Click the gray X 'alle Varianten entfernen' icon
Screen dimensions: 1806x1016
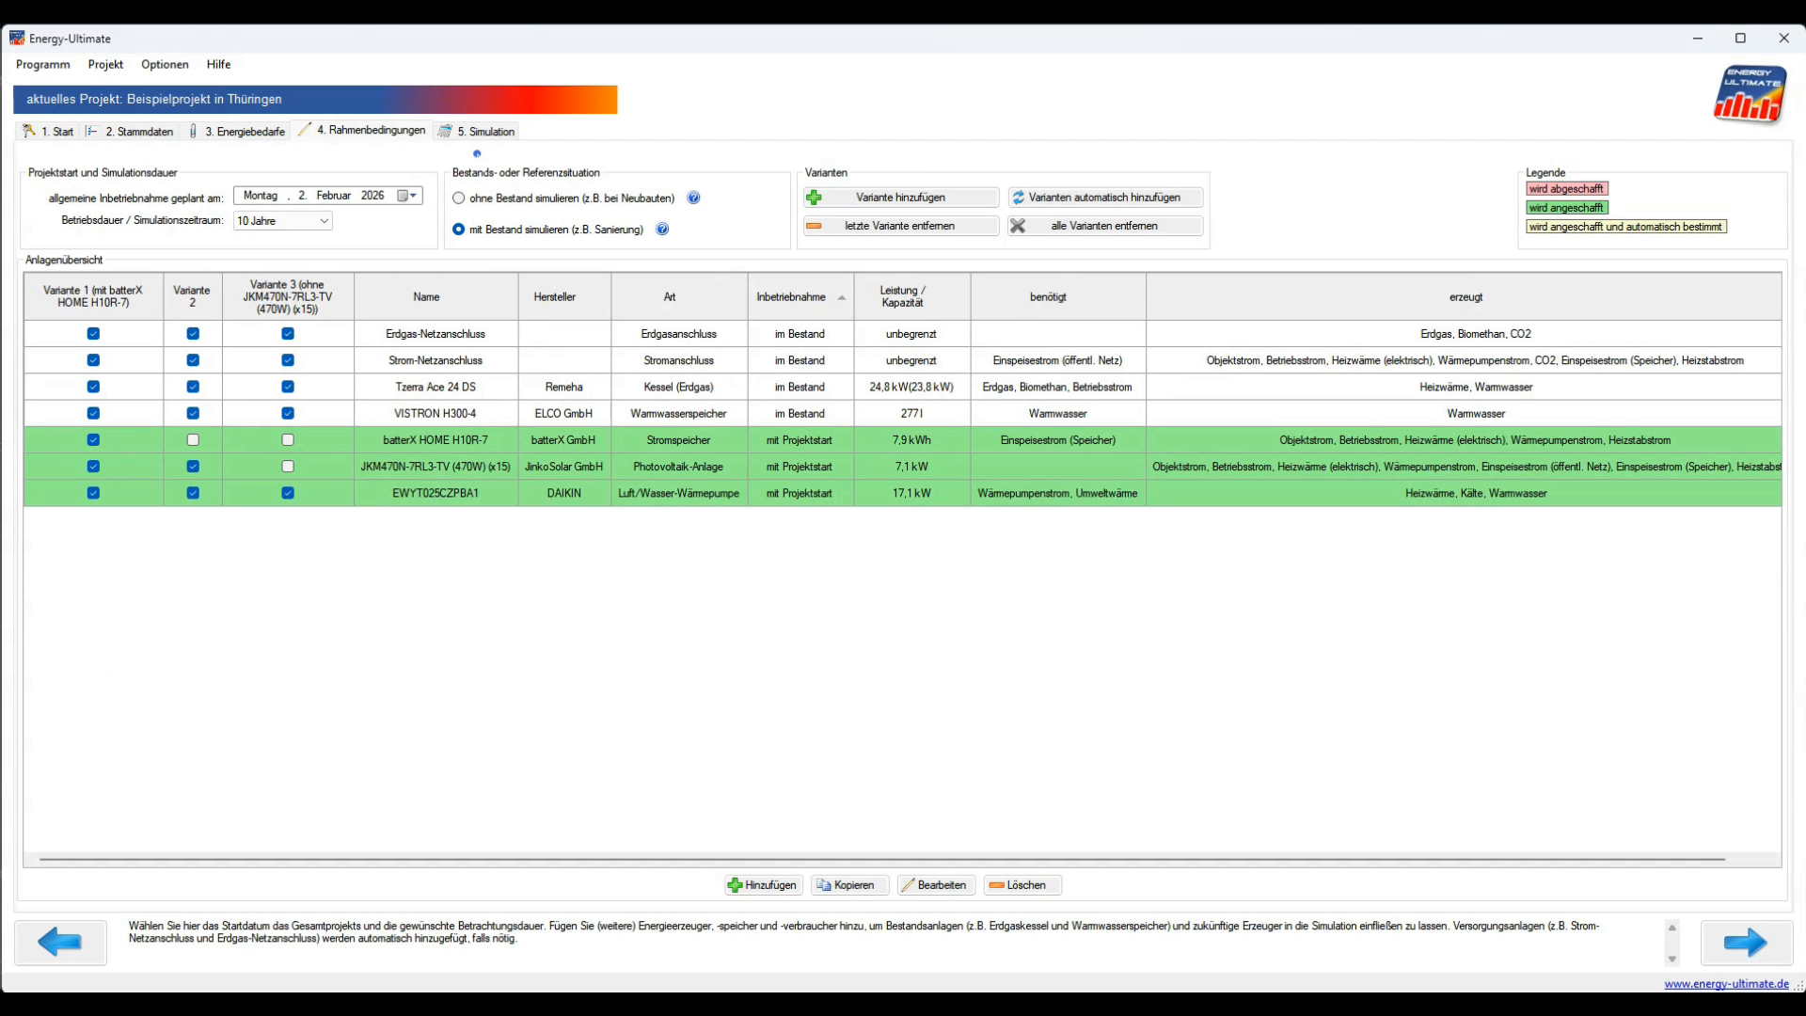pos(1018,226)
